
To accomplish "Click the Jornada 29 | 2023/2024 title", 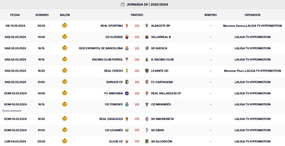I will click(147, 4).
